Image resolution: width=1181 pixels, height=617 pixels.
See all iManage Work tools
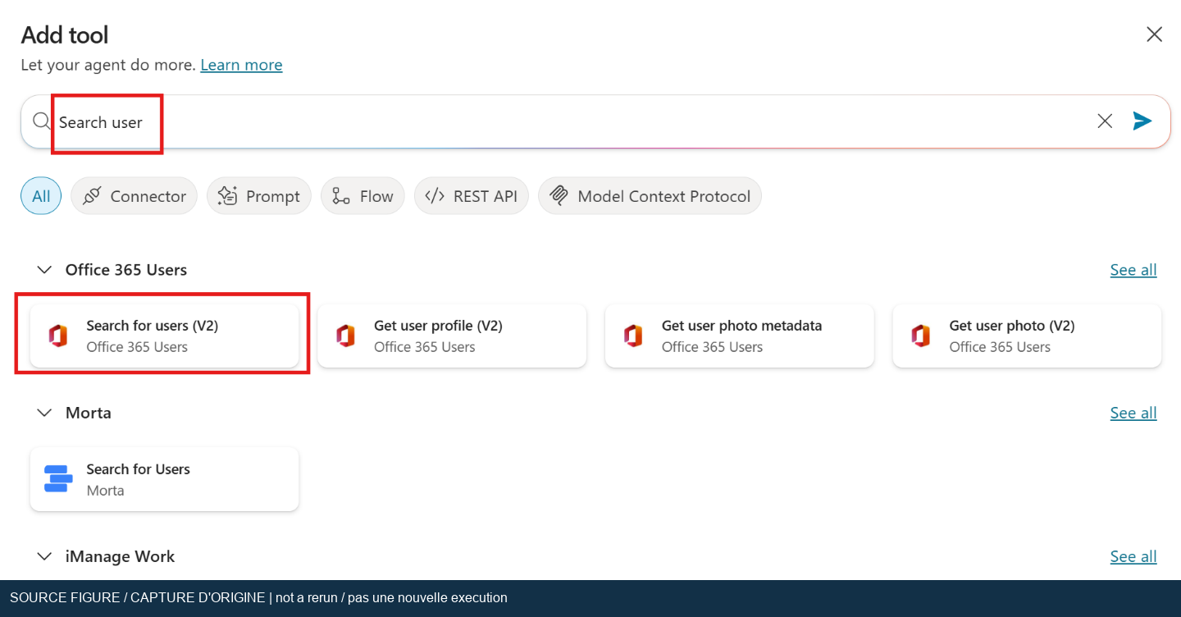click(1133, 556)
